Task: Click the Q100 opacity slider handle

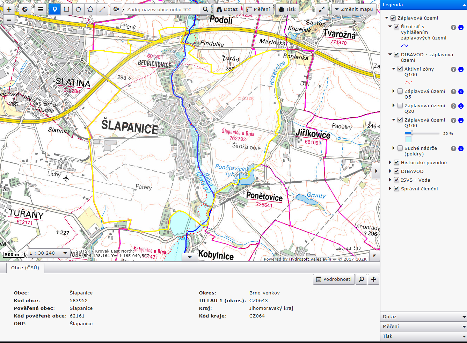Action: pos(412,133)
